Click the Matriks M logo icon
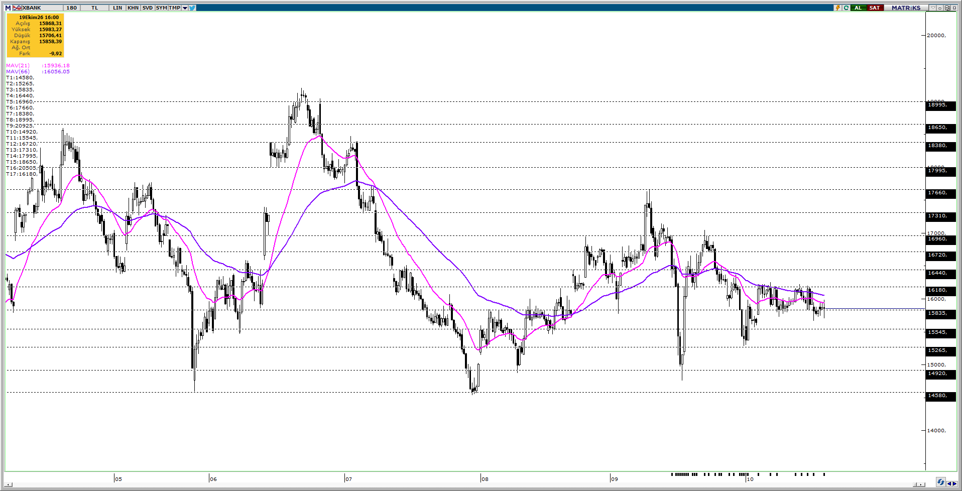Image resolution: width=962 pixels, height=491 pixels. point(8,8)
